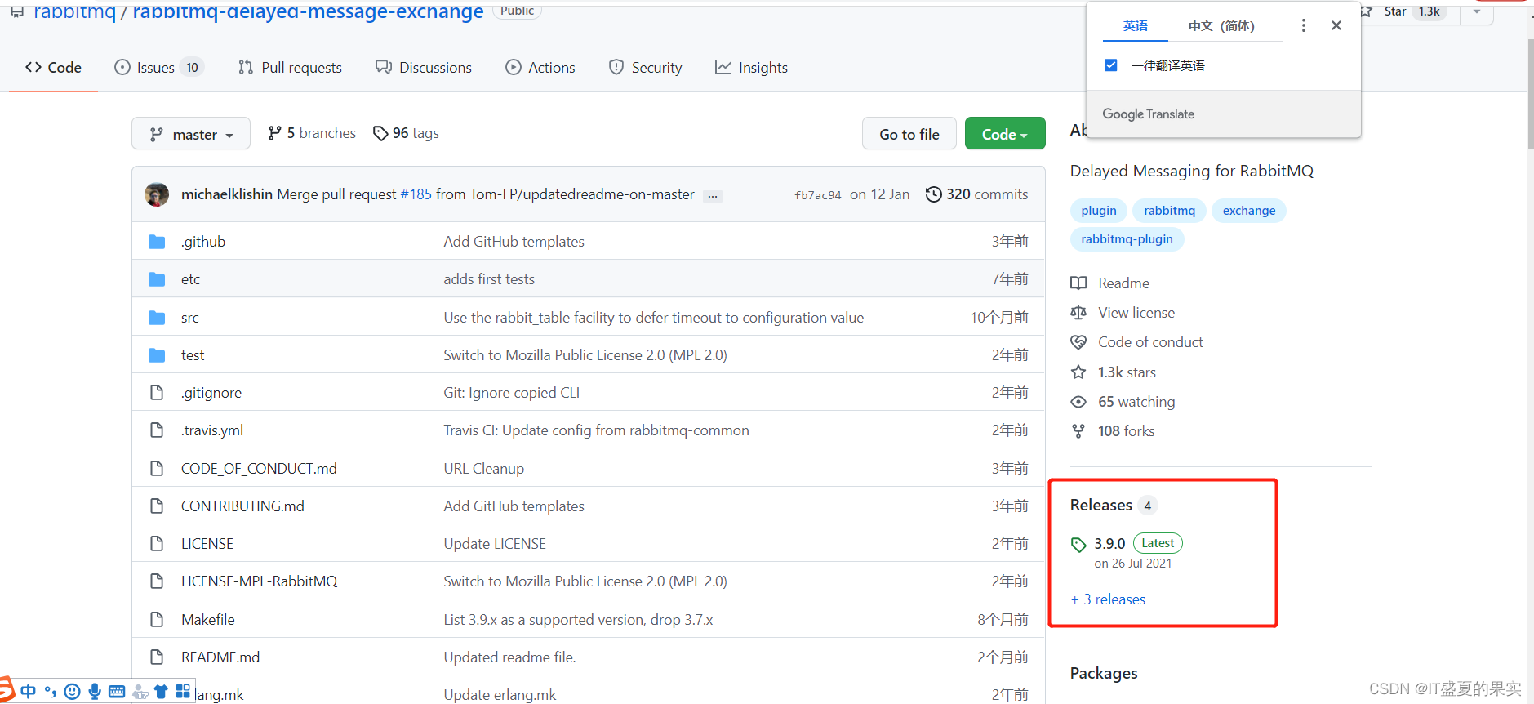The image size is (1534, 704).
Task: Click 'adds first tests' commit message
Action: pyautogui.click(x=489, y=279)
